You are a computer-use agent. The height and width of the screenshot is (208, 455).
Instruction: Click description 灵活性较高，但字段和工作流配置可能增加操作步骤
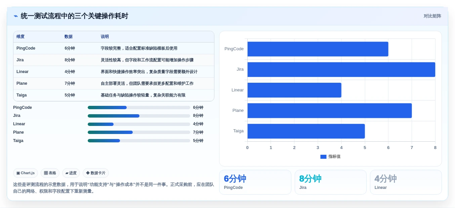point(147,60)
